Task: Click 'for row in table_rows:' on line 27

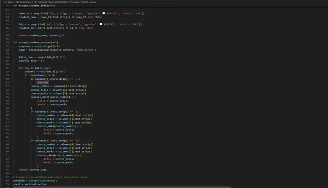Action: click(35, 68)
